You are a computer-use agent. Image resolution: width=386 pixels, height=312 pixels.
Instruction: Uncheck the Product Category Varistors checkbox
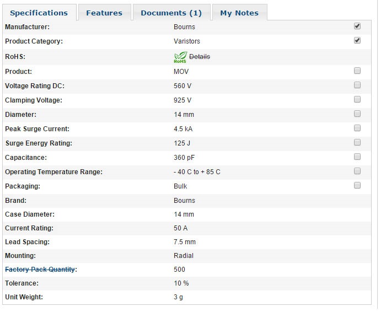357,40
